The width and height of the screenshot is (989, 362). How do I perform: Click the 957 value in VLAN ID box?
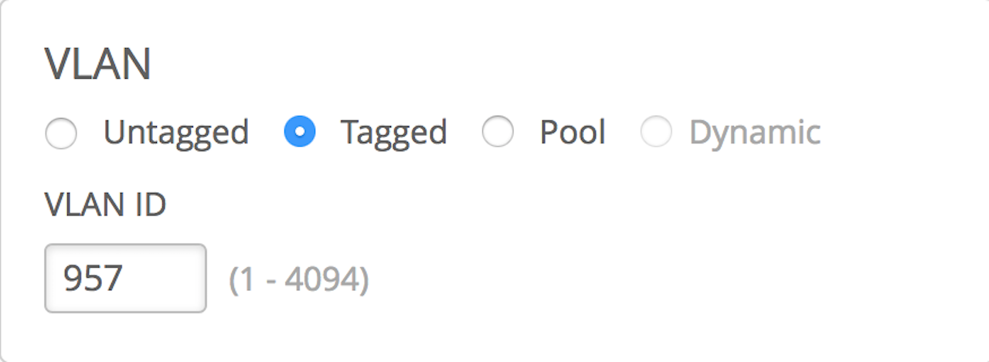point(93,278)
